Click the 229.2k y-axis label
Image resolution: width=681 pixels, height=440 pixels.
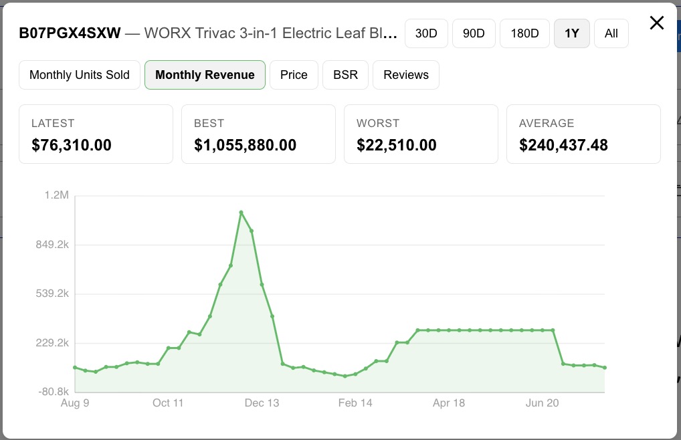pyautogui.click(x=52, y=343)
